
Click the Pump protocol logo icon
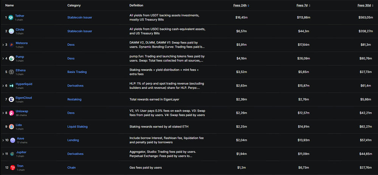click(x=11, y=59)
